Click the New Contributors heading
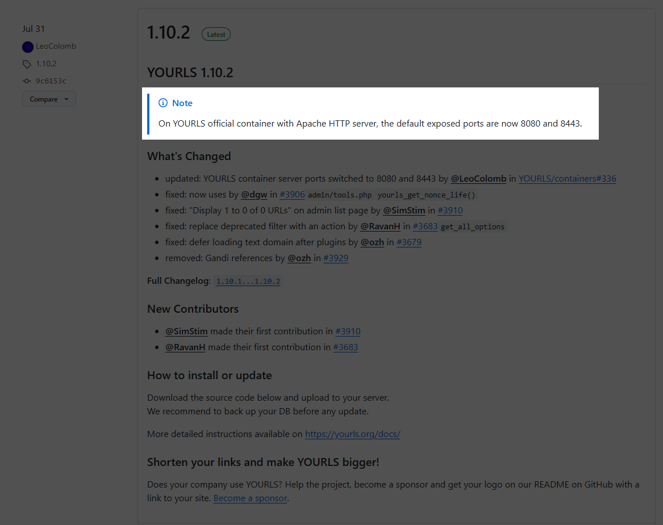663x525 pixels. (193, 309)
